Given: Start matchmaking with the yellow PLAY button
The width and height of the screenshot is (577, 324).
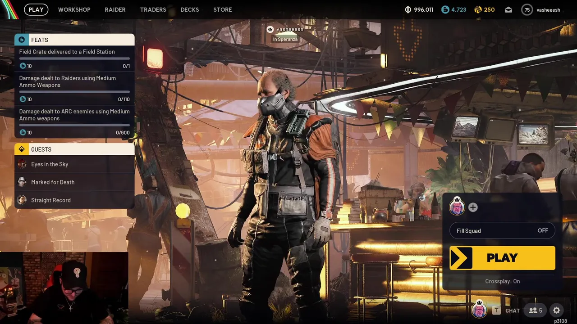Looking at the screenshot, I should click(x=502, y=258).
